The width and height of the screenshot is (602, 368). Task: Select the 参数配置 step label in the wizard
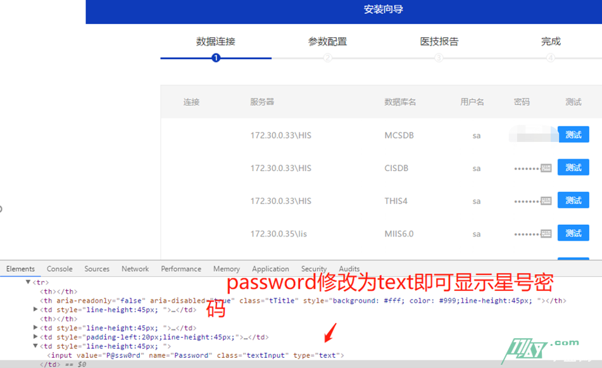327,42
